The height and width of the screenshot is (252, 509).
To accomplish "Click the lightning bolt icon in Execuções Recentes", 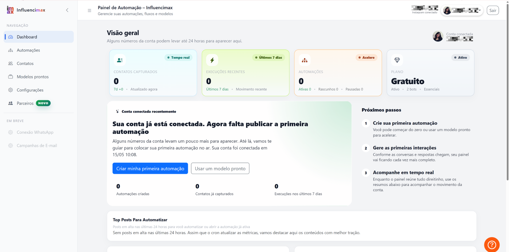I will point(212,60).
